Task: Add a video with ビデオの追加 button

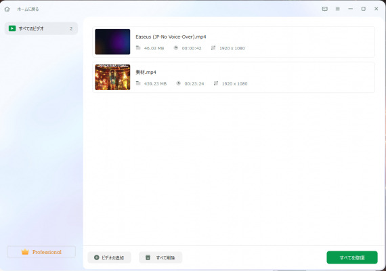Action: (109, 257)
